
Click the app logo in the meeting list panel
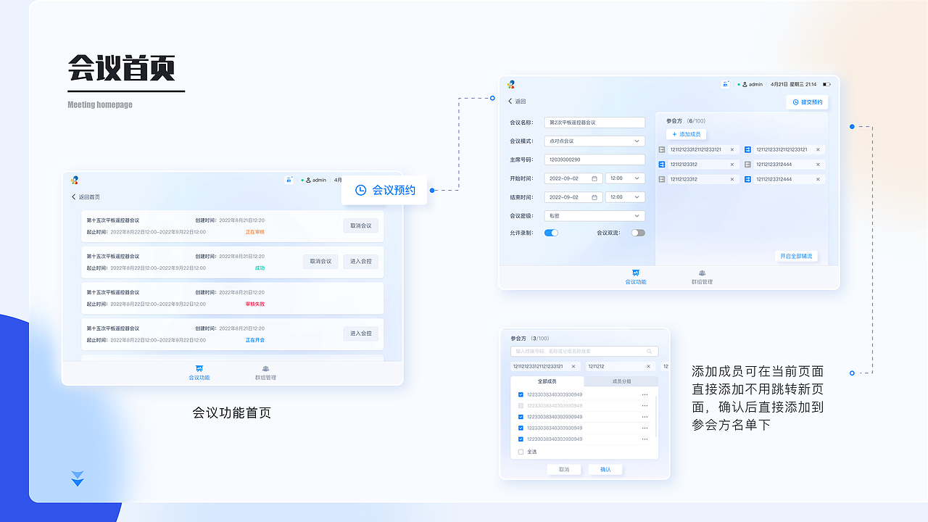click(75, 180)
